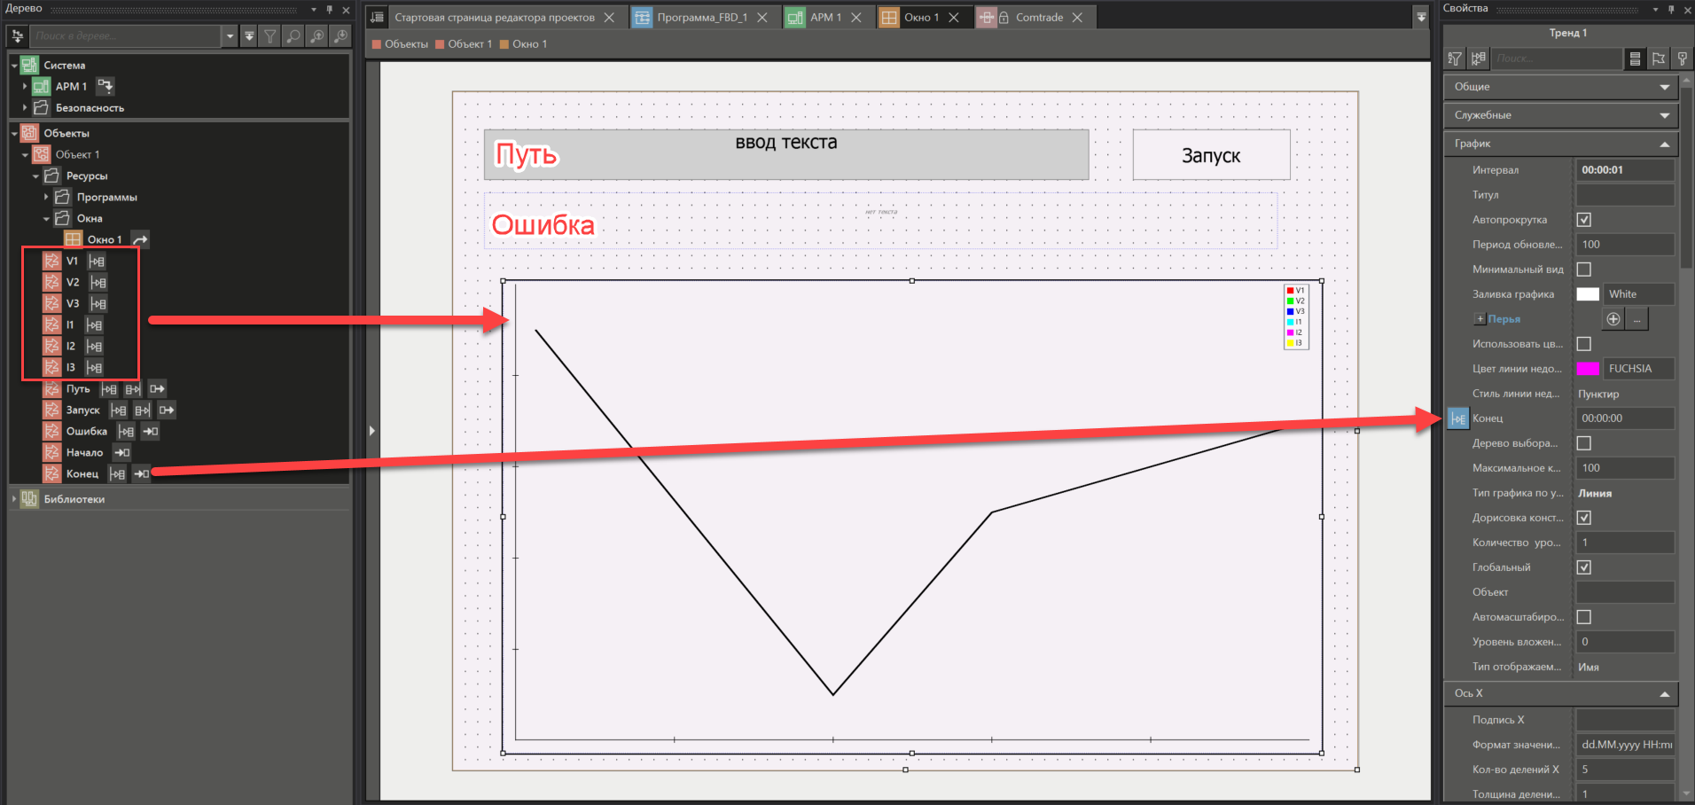Screen dimensions: 1695x805
Task: Click the add pen plus icon near Перья
Action: coord(1613,318)
